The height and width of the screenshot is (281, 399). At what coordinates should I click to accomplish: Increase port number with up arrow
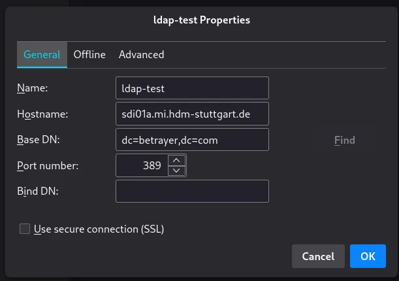(x=177, y=160)
